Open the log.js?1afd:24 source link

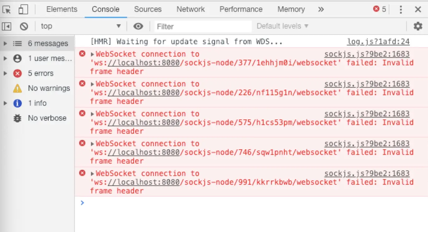click(x=378, y=42)
